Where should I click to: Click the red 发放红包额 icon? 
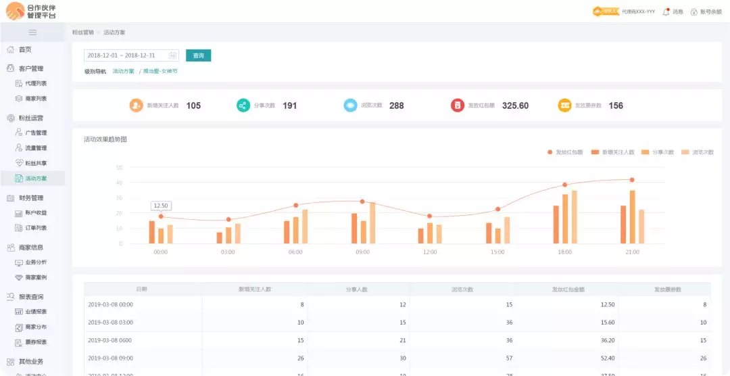point(458,105)
